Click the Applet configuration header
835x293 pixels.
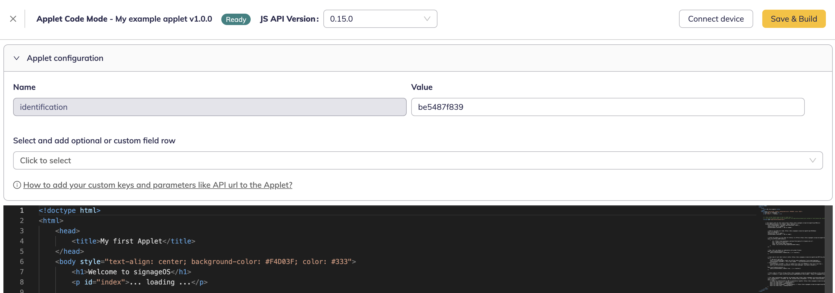(65, 58)
